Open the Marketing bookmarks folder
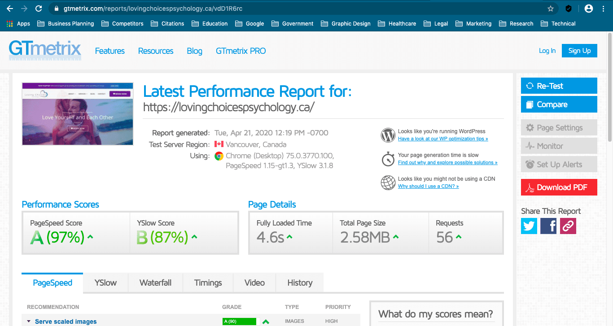This screenshot has width=613, height=326. [x=473, y=24]
